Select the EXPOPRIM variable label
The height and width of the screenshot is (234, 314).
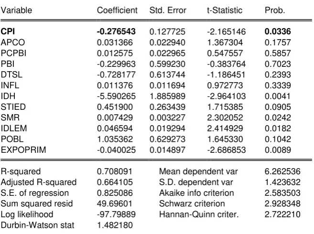pyautogui.click(x=23, y=150)
